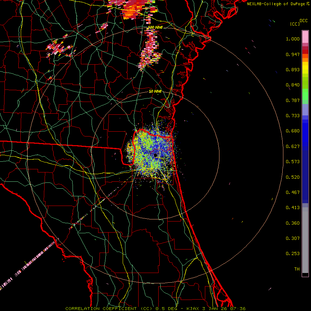Pick the gray segment near 0.307
The width and height of the screenshot is (311, 311).
point(305,240)
